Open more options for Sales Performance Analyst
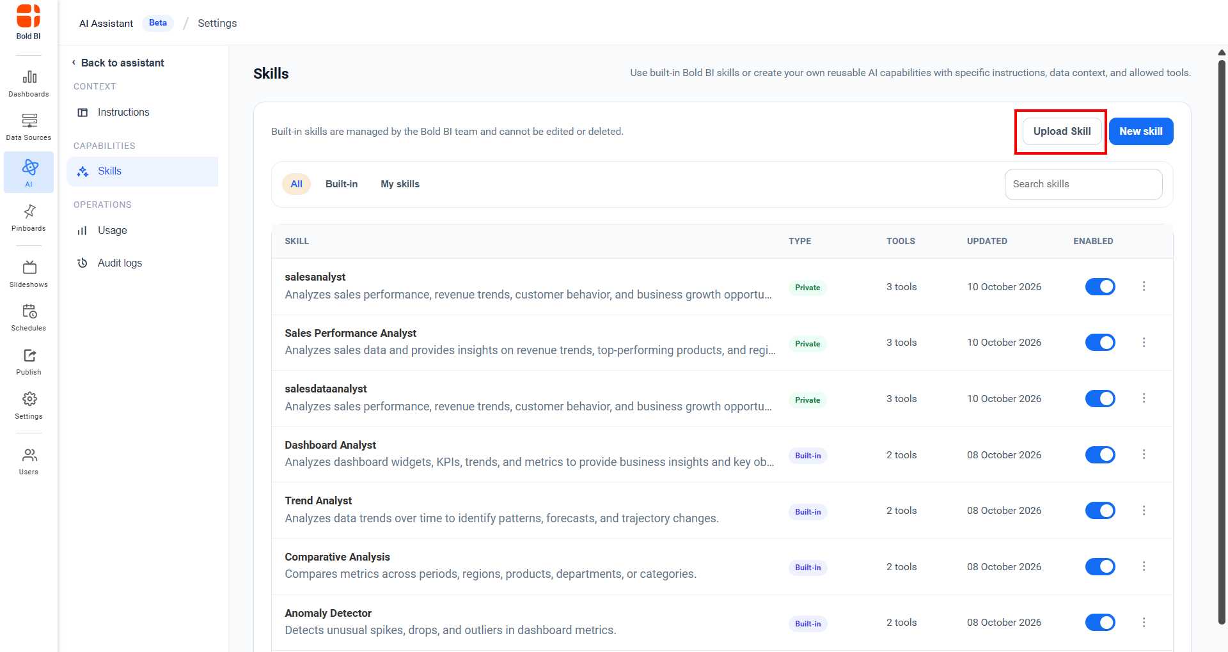This screenshot has height=652, width=1228. coord(1144,343)
